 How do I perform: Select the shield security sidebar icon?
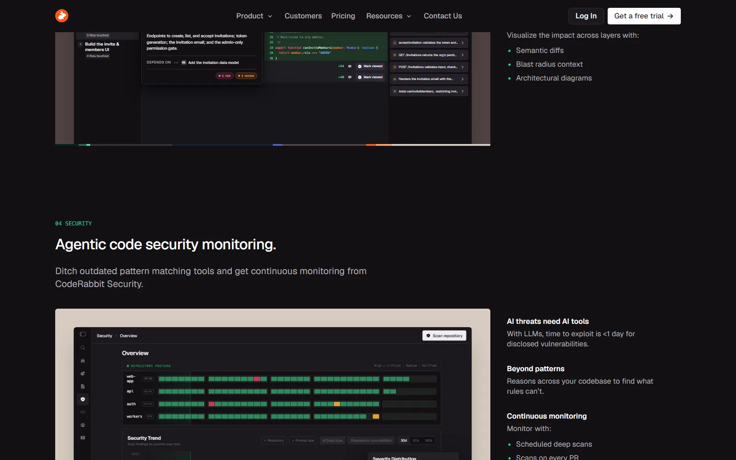[x=83, y=399]
